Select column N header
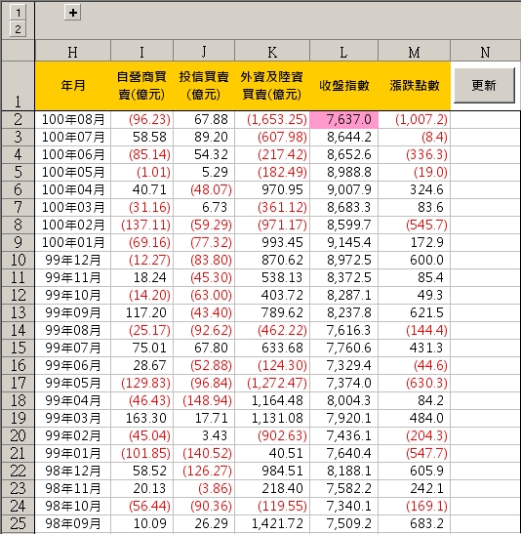This screenshot has height=534, width=521. click(485, 51)
